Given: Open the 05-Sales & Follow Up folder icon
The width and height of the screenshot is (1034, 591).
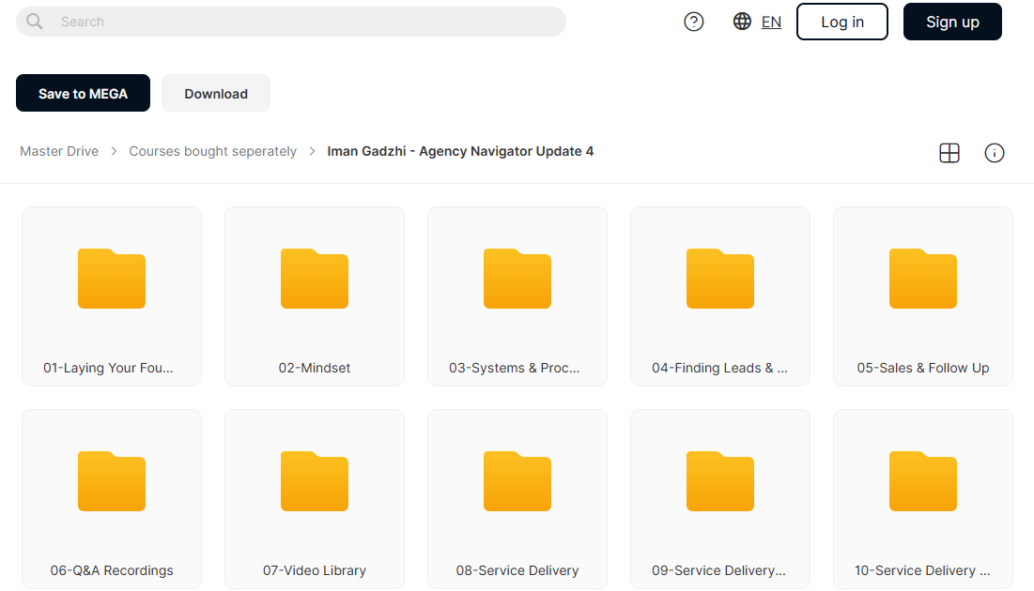Looking at the screenshot, I should point(922,279).
